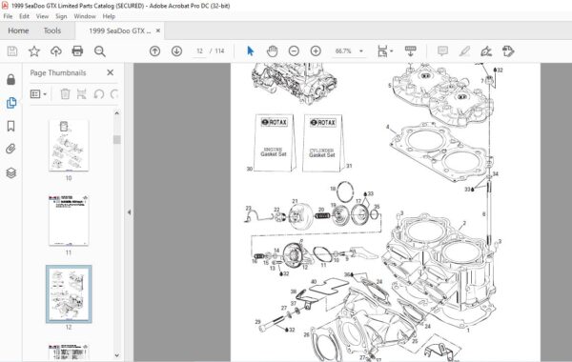572x362 pixels.
Task: Collapse the navigation pane with arrow handle
Action: [129, 212]
